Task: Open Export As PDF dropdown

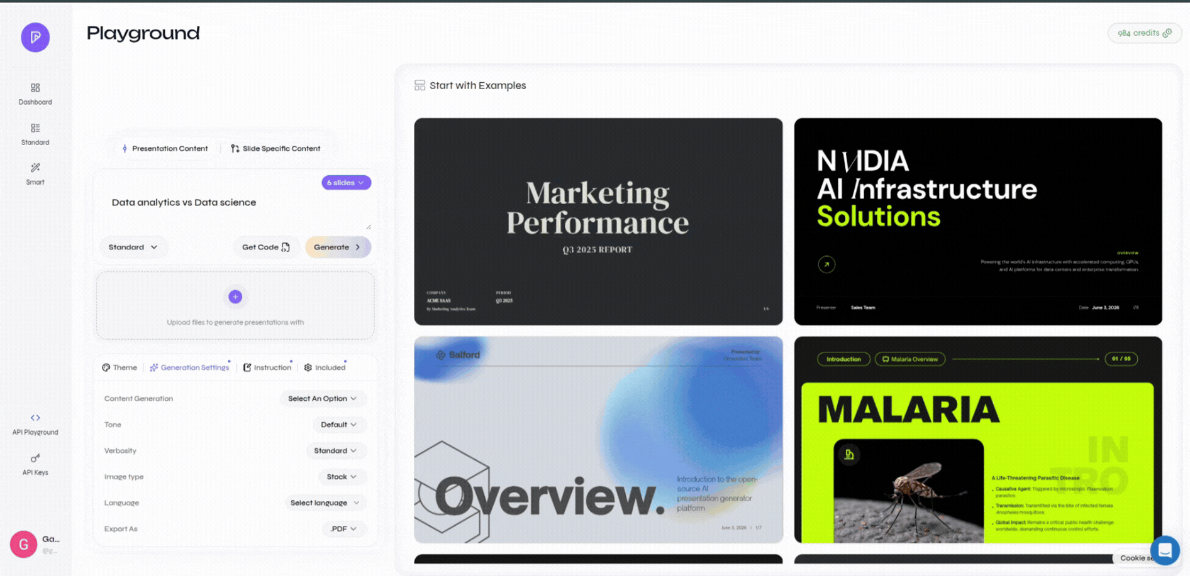Action: 343,529
